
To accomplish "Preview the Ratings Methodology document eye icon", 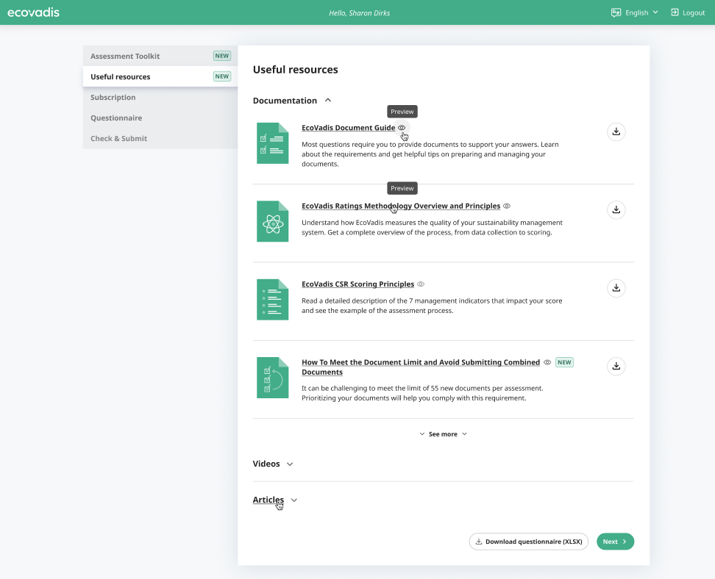I will (x=507, y=206).
